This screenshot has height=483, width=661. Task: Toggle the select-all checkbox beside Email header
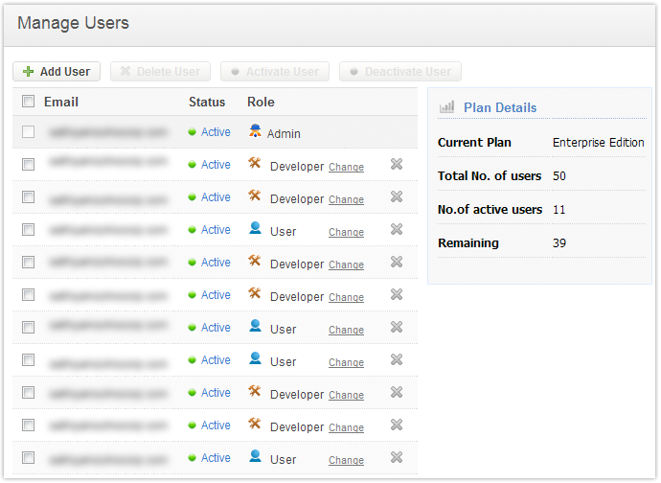pos(28,102)
